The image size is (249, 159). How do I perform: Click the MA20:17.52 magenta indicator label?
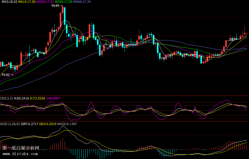(x=45, y=2)
